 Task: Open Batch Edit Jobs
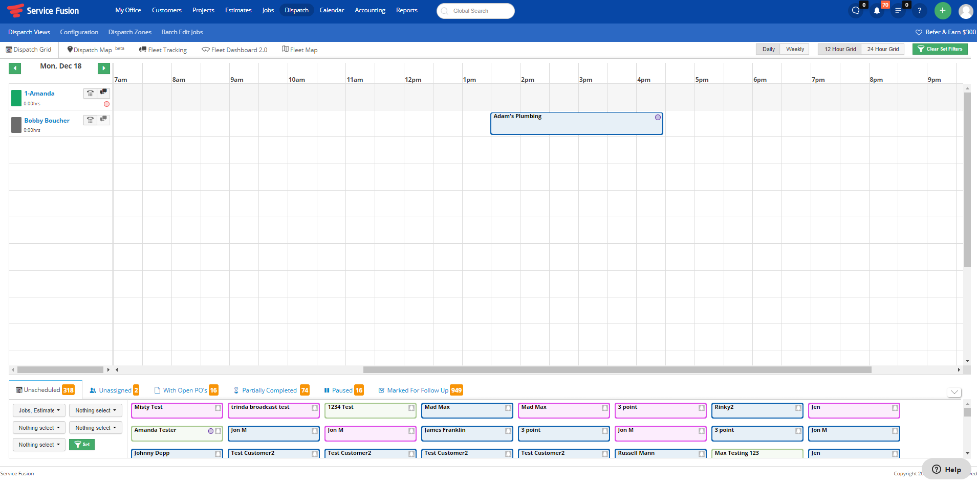click(182, 32)
